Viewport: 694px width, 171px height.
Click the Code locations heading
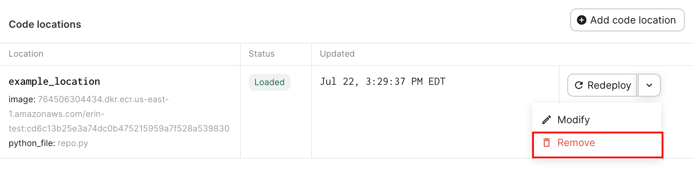point(45,24)
